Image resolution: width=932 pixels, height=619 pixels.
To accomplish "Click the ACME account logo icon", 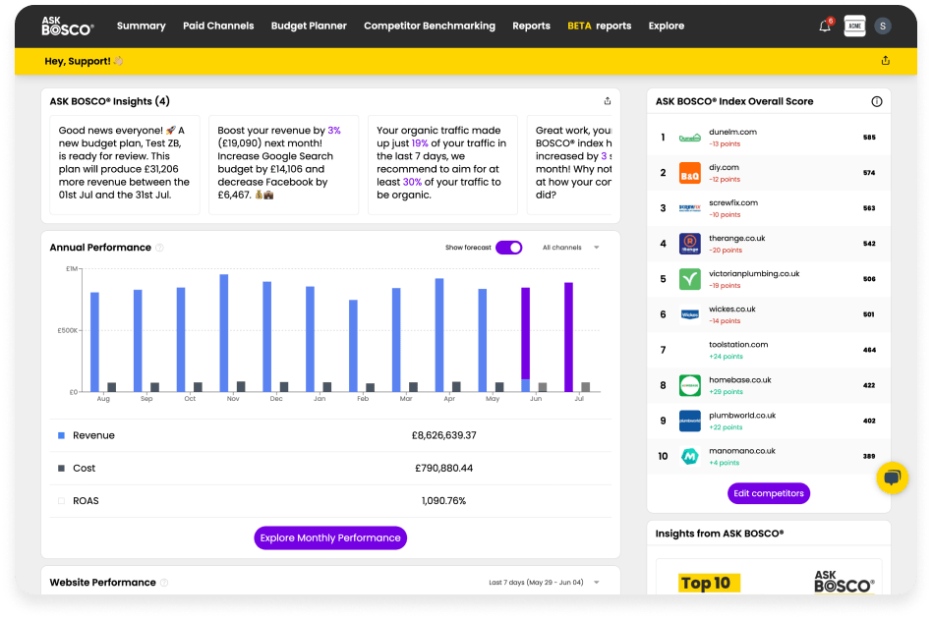I will pos(854,26).
